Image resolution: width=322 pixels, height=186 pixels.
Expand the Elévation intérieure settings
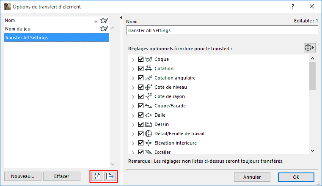(x=133, y=143)
